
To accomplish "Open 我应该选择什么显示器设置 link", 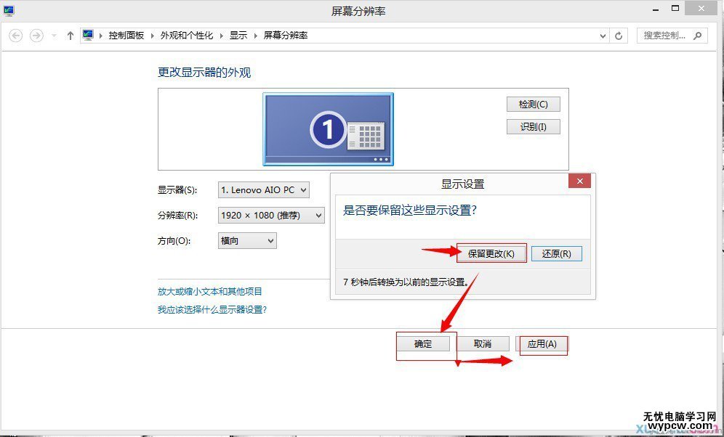I will (212, 309).
